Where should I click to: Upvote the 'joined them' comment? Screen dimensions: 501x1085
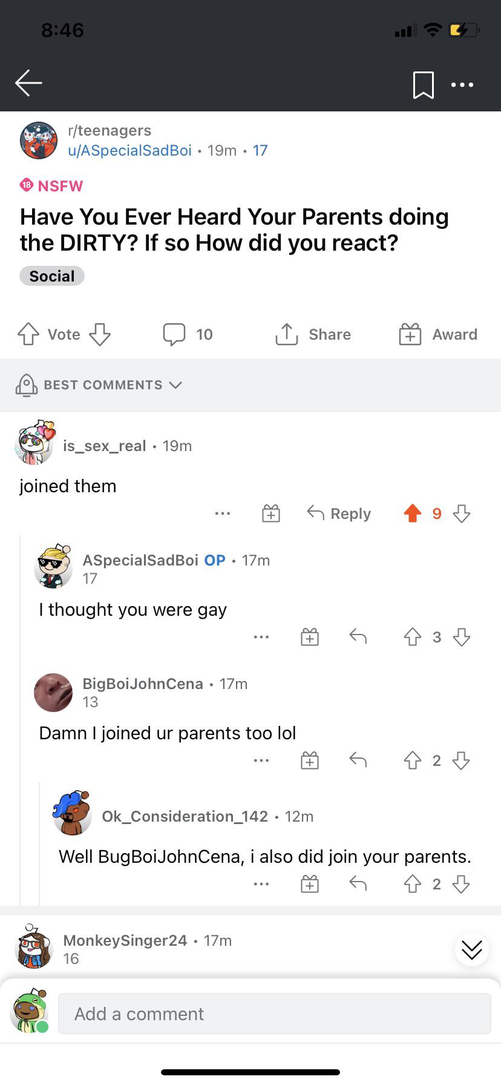(x=412, y=513)
